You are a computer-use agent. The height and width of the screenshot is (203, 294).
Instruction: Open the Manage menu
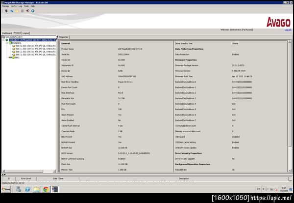(x=5, y=6)
